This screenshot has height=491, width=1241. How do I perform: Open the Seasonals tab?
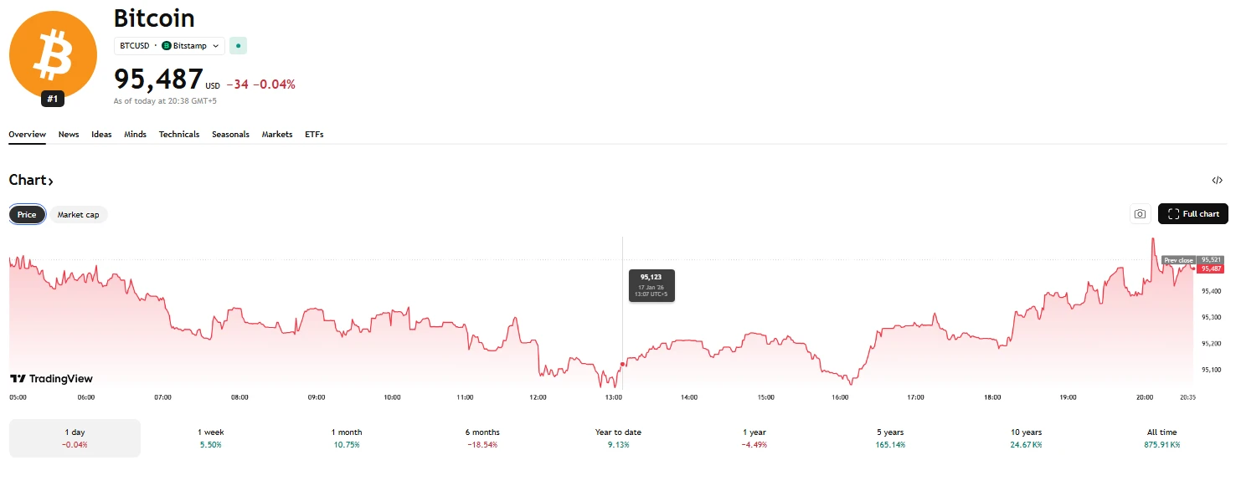click(230, 135)
